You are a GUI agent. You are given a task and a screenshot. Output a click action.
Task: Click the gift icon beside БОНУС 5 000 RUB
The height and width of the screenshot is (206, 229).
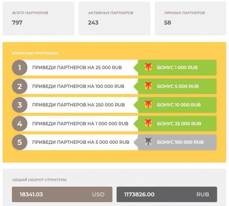tap(148, 86)
